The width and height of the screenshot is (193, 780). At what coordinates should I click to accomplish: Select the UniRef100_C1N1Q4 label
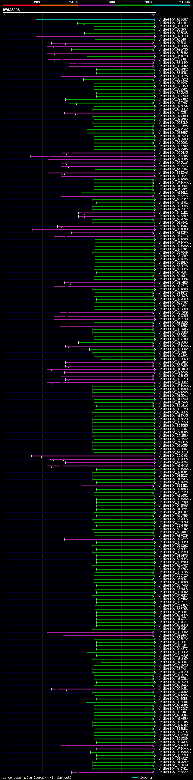pos(173,23)
